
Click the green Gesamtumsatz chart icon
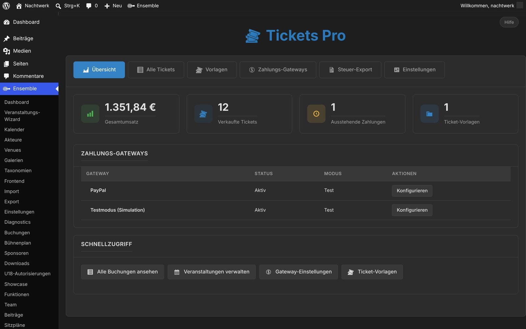coord(90,114)
